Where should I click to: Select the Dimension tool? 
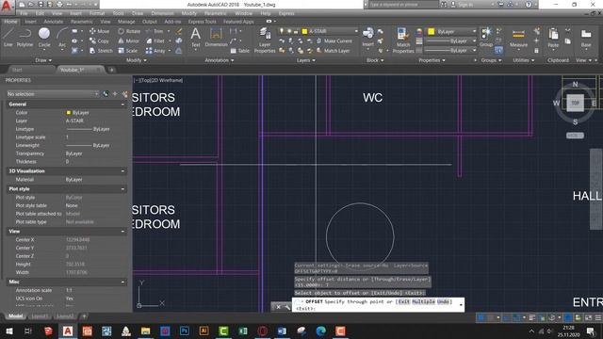[216, 38]
